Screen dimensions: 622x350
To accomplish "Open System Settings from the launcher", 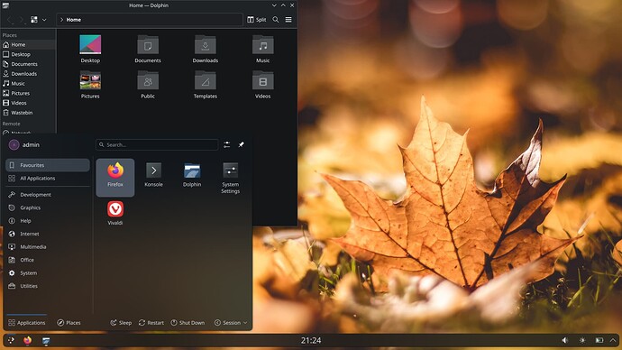I will click(231, 178).
